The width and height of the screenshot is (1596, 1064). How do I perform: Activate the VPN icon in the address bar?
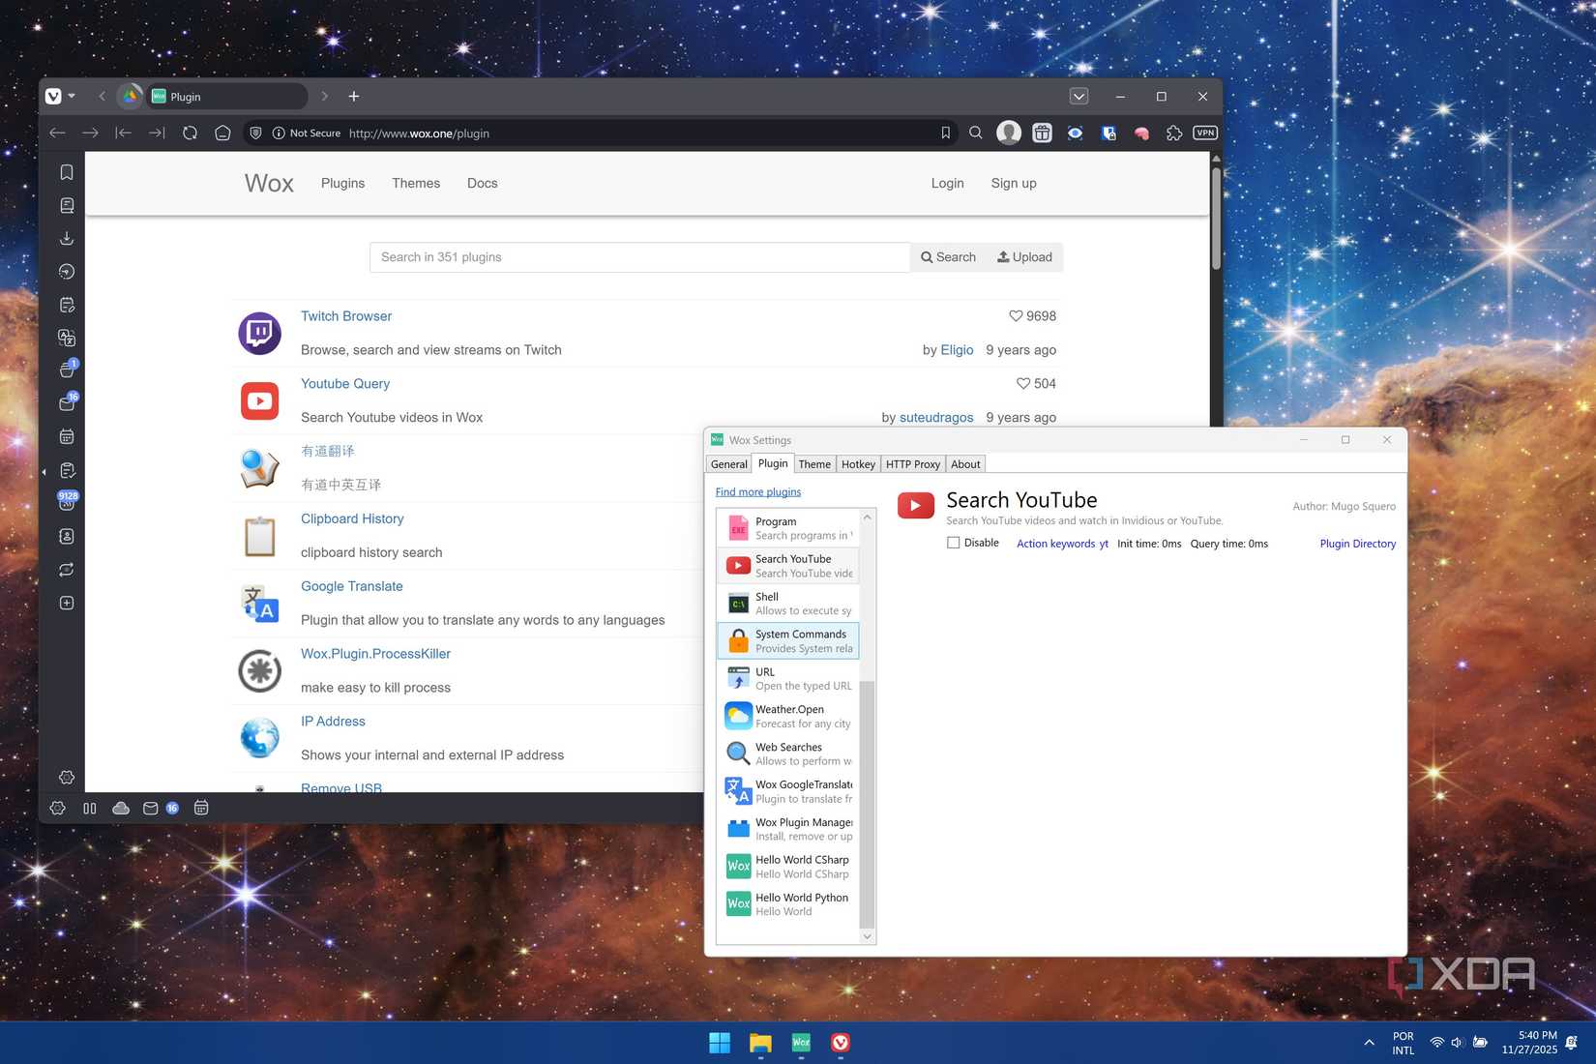[x=1205, y=133]
